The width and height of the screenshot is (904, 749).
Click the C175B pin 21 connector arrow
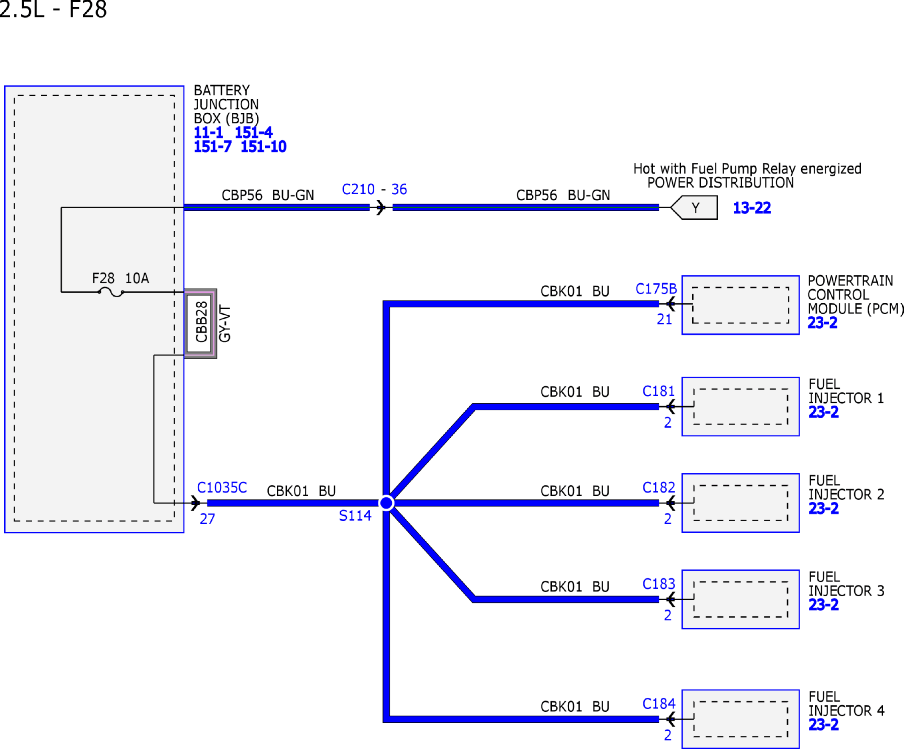(670, 304)
